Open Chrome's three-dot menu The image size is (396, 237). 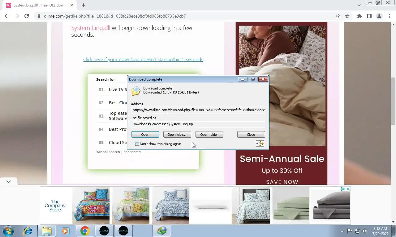(389, 16)
